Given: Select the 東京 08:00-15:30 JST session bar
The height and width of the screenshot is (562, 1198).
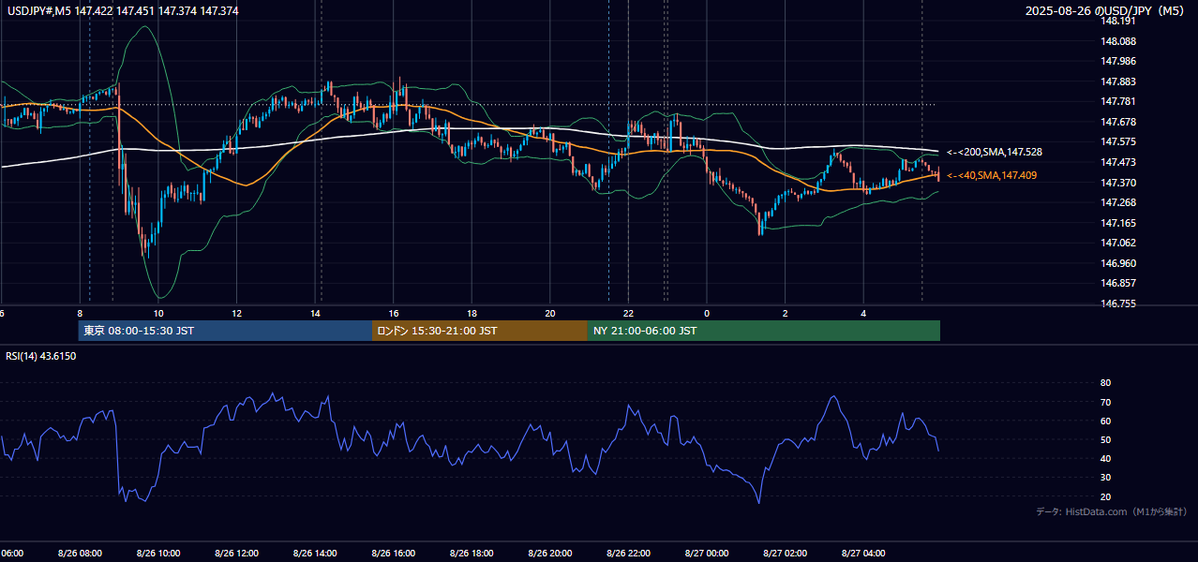Looking at the screenshot, I should (x=226, y=331).
